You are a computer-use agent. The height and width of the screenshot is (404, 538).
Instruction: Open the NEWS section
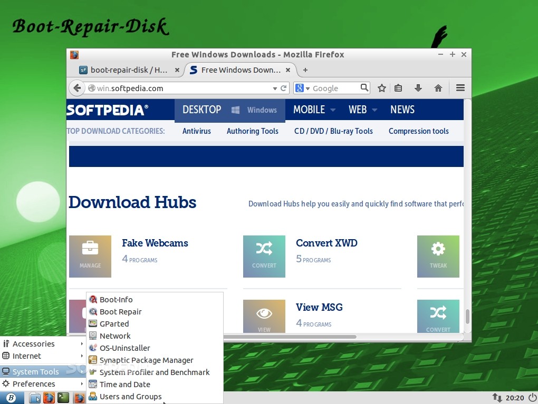(402, 110)
